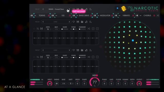Viewport: 164px width, 92px height.
Task: Favorite the DRUMS Forward Flavor preset
Action: [x=74, y=9]
